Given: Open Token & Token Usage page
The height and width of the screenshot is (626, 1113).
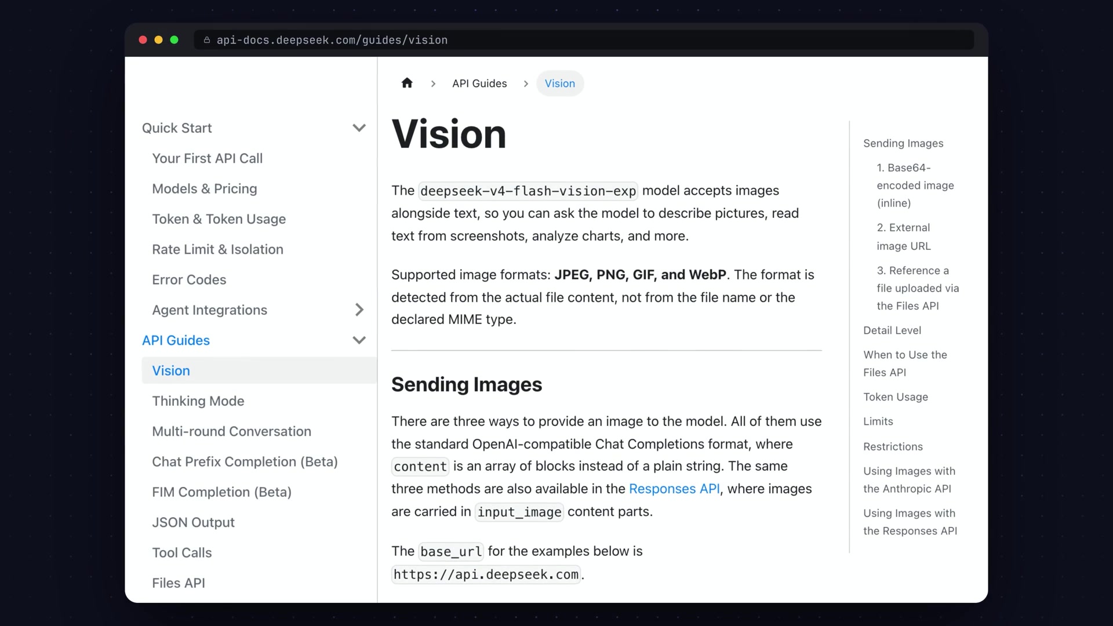Looking at the screenshot, I should coord(219,219).
